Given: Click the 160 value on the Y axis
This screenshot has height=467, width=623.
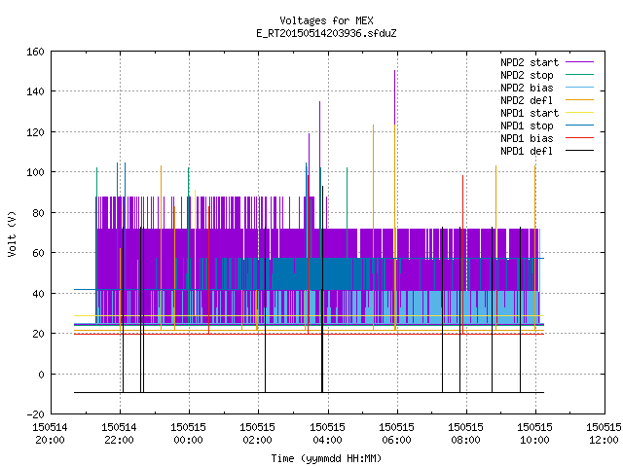Looking at the screenshot, I should tap(35, 52).
